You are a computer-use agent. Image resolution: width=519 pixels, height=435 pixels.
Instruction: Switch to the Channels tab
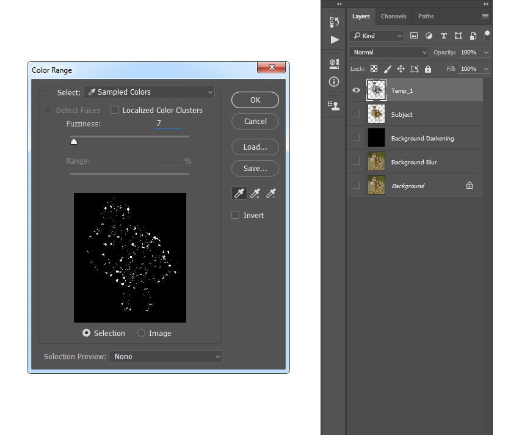click(x=393, y=16)
